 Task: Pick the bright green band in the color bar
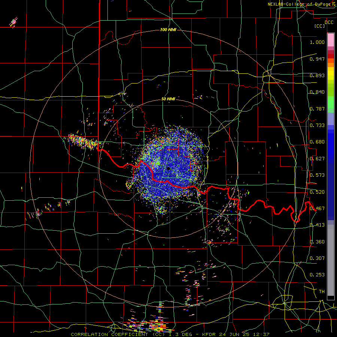point(331,102)
